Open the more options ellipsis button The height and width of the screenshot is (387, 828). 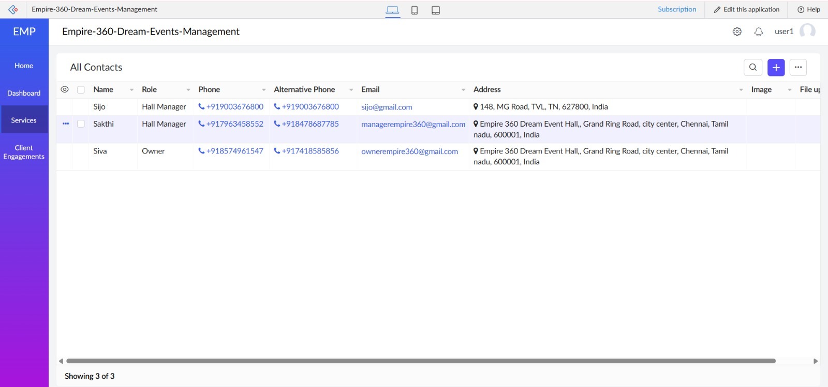click(798, 67)
